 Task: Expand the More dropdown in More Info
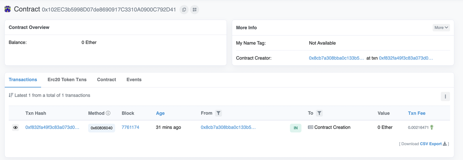(x=441, y=27)
